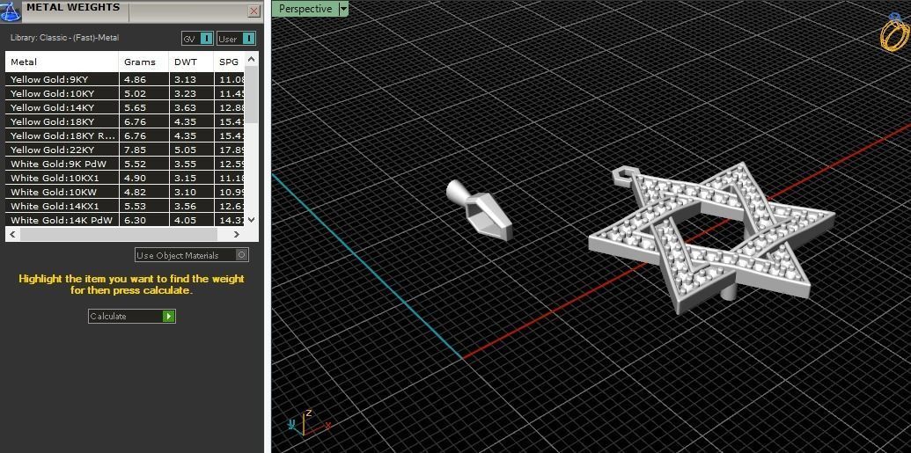The height and width of the screenshot is (453, 911).
Task: Sort by the DWT column header
Action: pyautogui.click(x=191, y=62)
